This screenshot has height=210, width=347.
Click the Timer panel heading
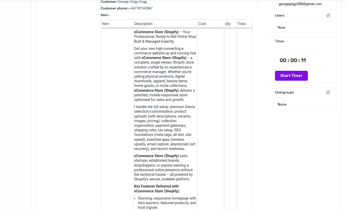pos(280,41)
